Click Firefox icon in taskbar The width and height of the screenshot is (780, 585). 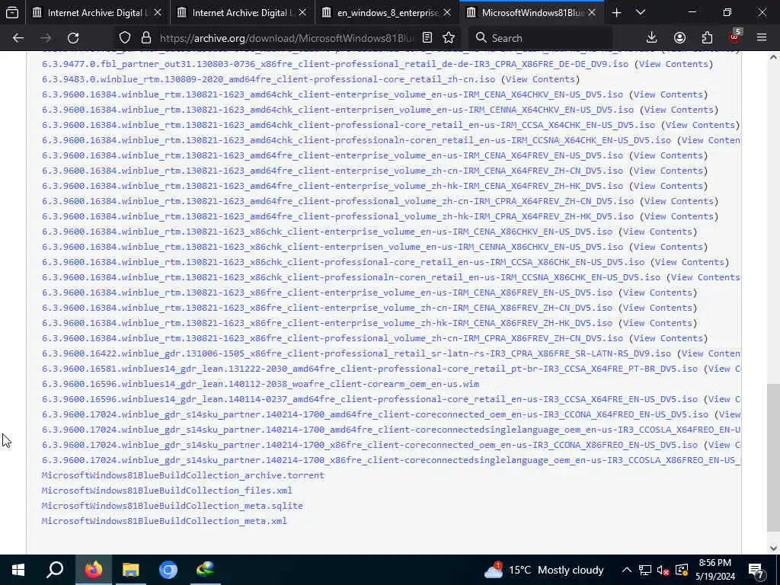coord(93,570)
